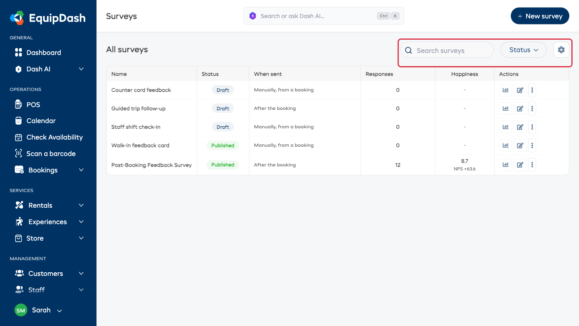Click the Staff sidebar icon
This screenshot has height=326, width=579.
point(19,290)
